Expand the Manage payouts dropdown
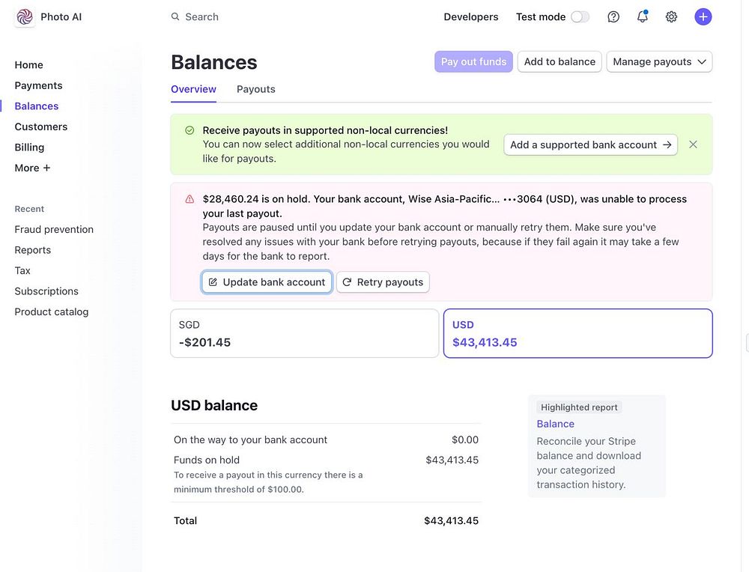 click(x=659, y=61)
